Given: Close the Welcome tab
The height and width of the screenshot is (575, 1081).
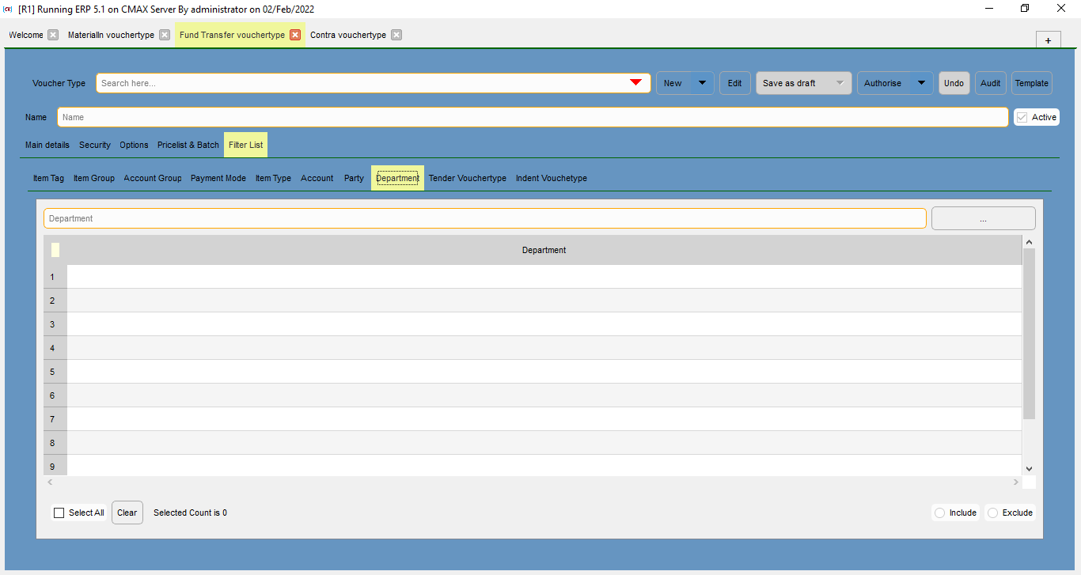Looking at the screenshot, I should tap(53, 35).
